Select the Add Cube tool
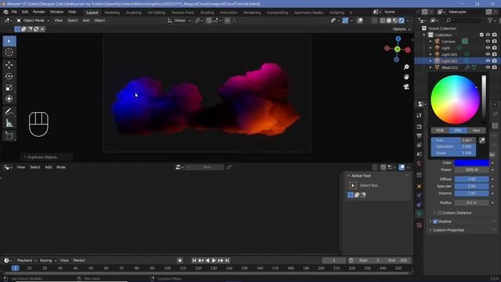The height and width of the screenshot is (282, 501). (9, 136)
